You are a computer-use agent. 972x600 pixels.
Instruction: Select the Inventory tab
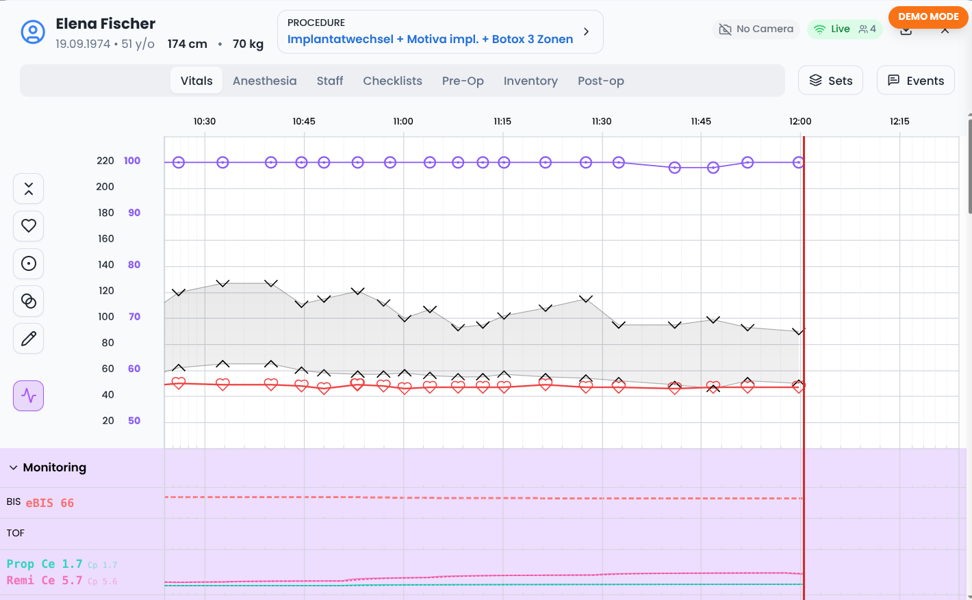coord(530,81)
